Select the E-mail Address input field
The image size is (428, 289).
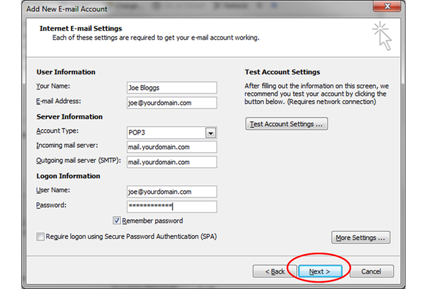pyautogui.click(x=172, y=103)
